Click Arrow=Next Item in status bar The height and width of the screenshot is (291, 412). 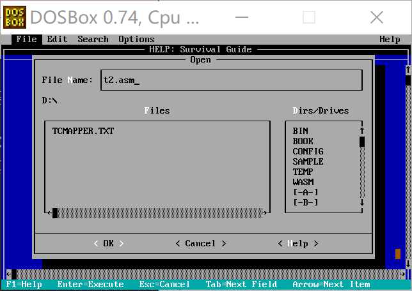pos(331,285)
